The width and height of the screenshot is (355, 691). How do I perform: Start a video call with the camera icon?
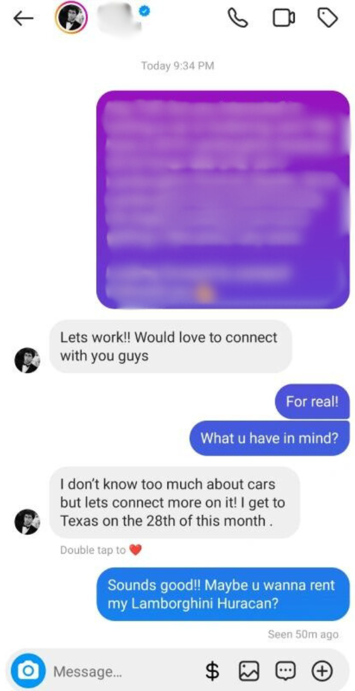[x=284, y=18]
